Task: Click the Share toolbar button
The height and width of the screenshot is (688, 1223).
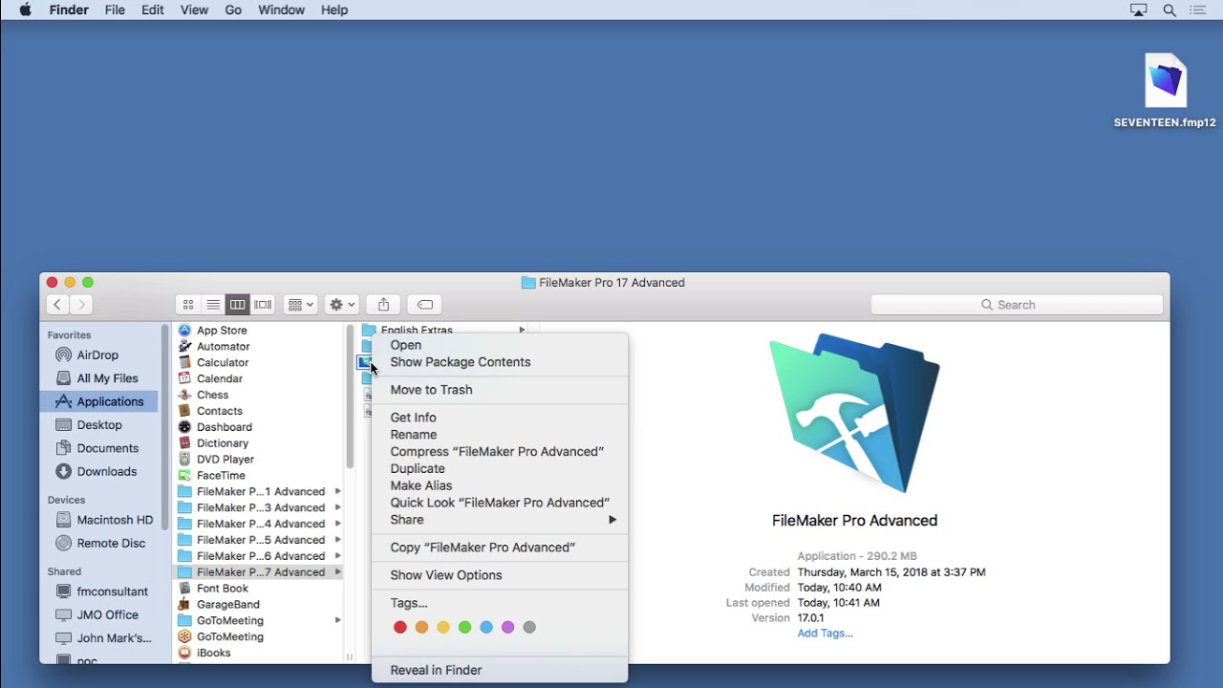Action: pos(383,305)
